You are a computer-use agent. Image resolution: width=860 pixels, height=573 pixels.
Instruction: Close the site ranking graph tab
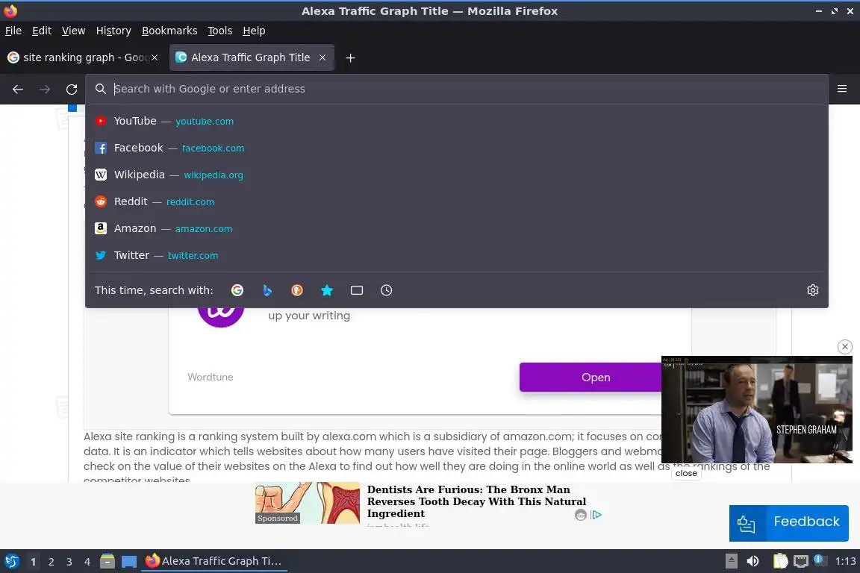click(x=155, y=57)
